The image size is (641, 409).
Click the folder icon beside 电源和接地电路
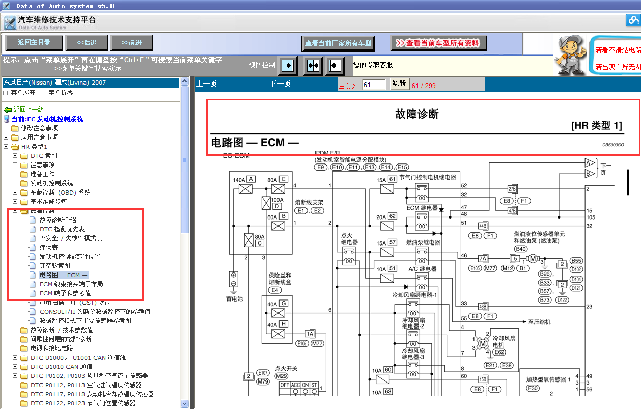pyautogui.click(x=24, y=348)
